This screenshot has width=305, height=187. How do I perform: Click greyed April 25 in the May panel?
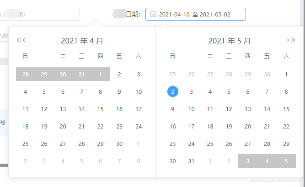pos(173,75)
